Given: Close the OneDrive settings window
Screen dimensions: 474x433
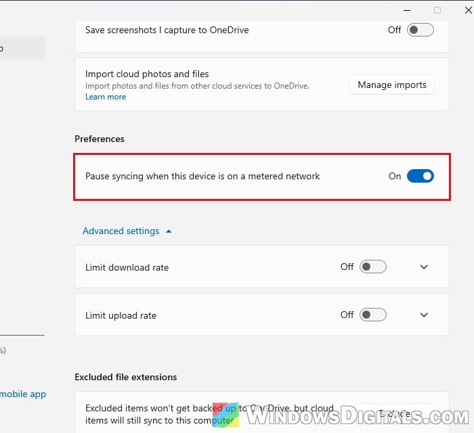Looking at the screenshot, I should [x=468, y=10].
